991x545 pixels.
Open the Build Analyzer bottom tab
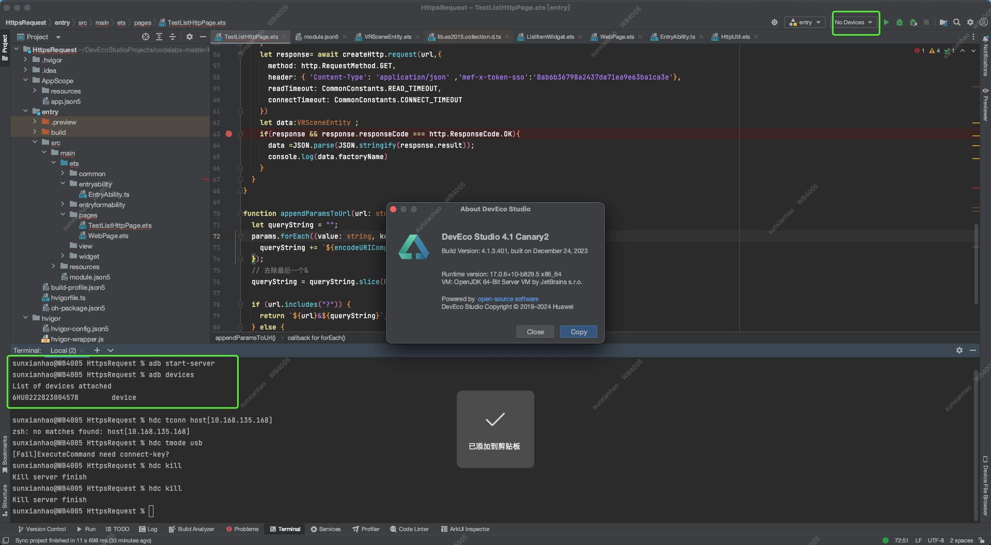point(192,529)
